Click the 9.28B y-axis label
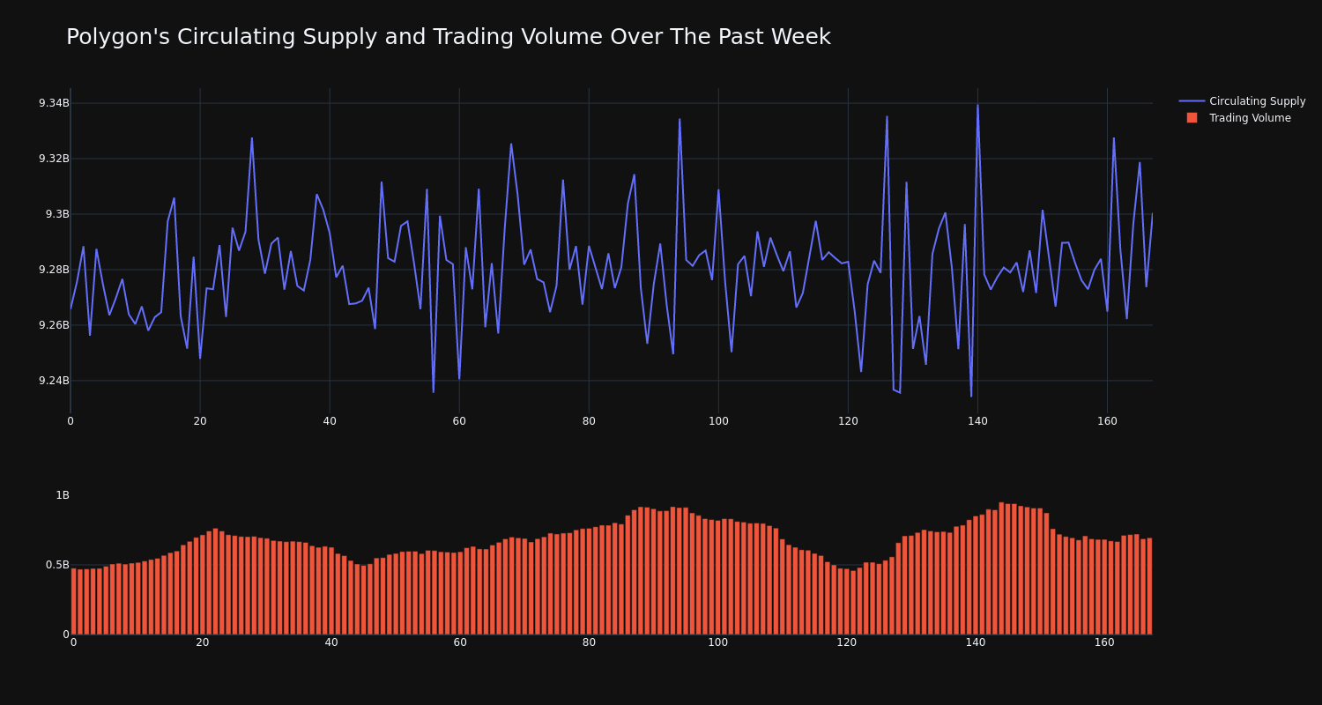 coord(54,270)
